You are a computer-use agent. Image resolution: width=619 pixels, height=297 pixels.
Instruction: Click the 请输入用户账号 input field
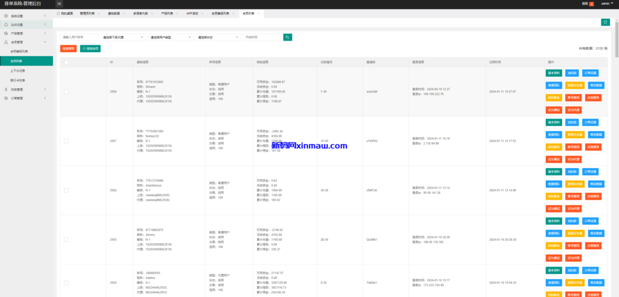coord(79,37)
